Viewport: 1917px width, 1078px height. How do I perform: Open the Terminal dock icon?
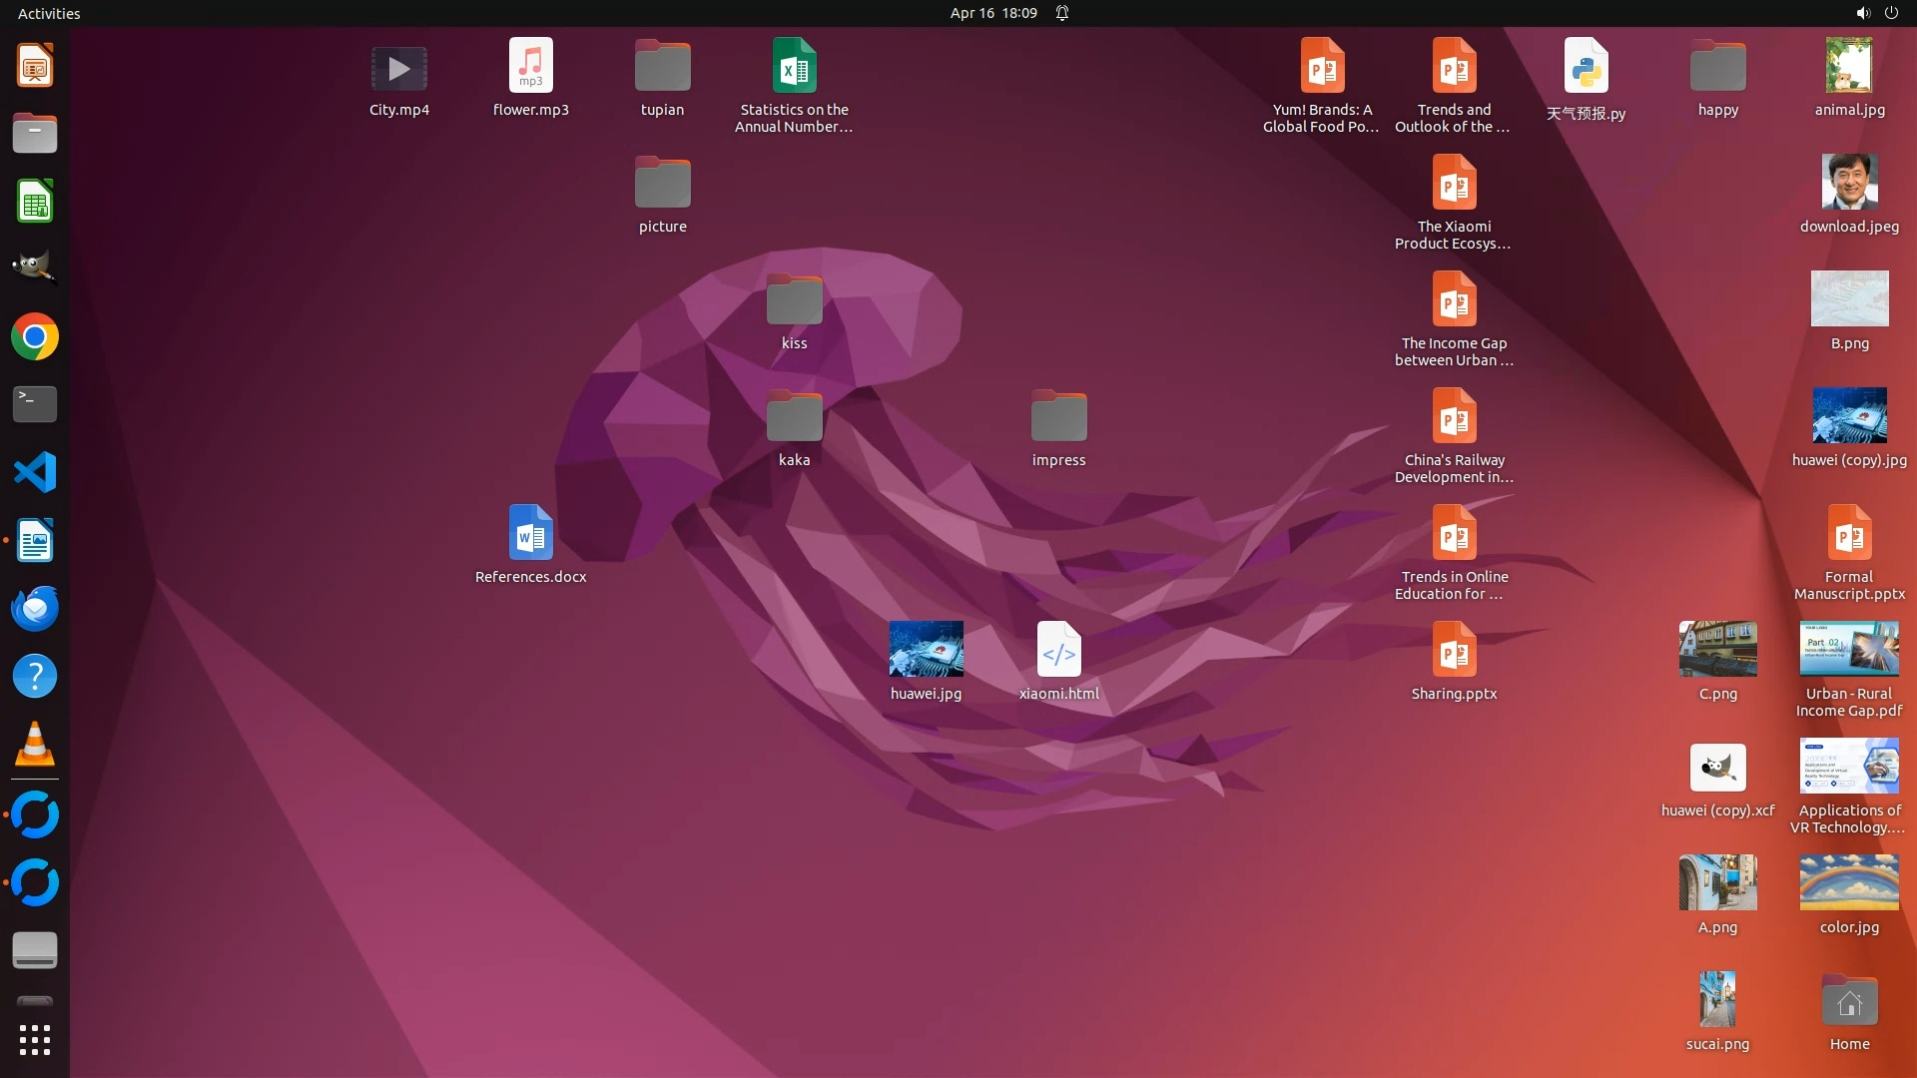(x=35, y=404)
